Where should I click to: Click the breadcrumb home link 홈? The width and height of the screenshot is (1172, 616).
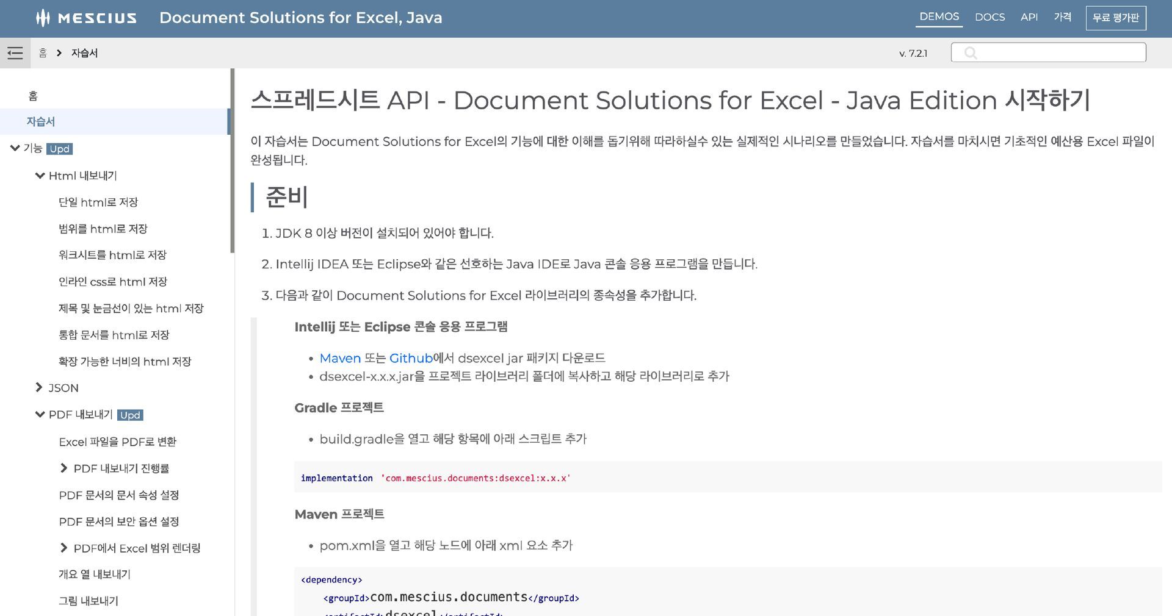tap(43, 53)
